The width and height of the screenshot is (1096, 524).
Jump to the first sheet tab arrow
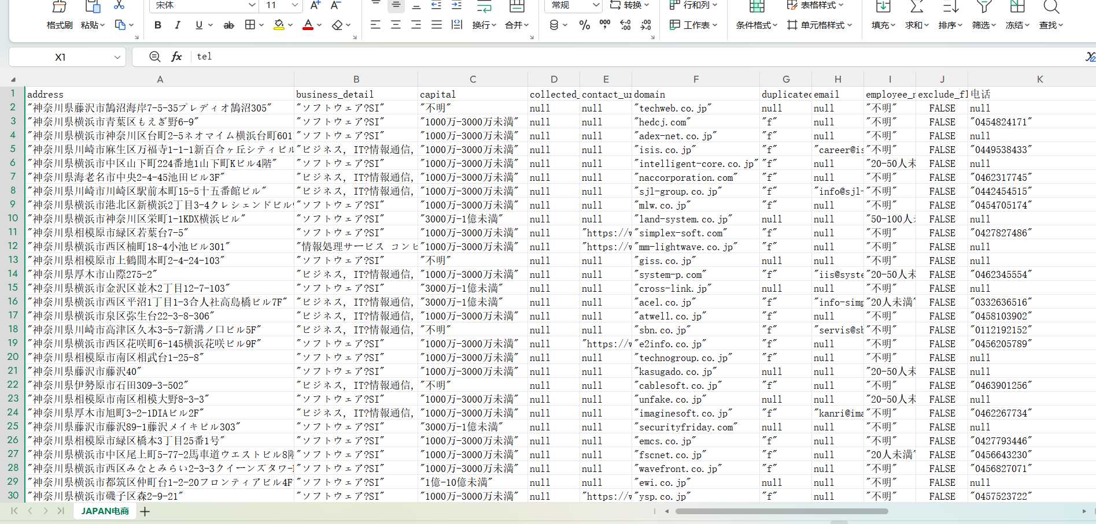(14, 511)
